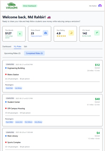Click the COMPLETED badge on Student Center ride
The height and width of the screenshot is (151, 105).
click(10, 98)
